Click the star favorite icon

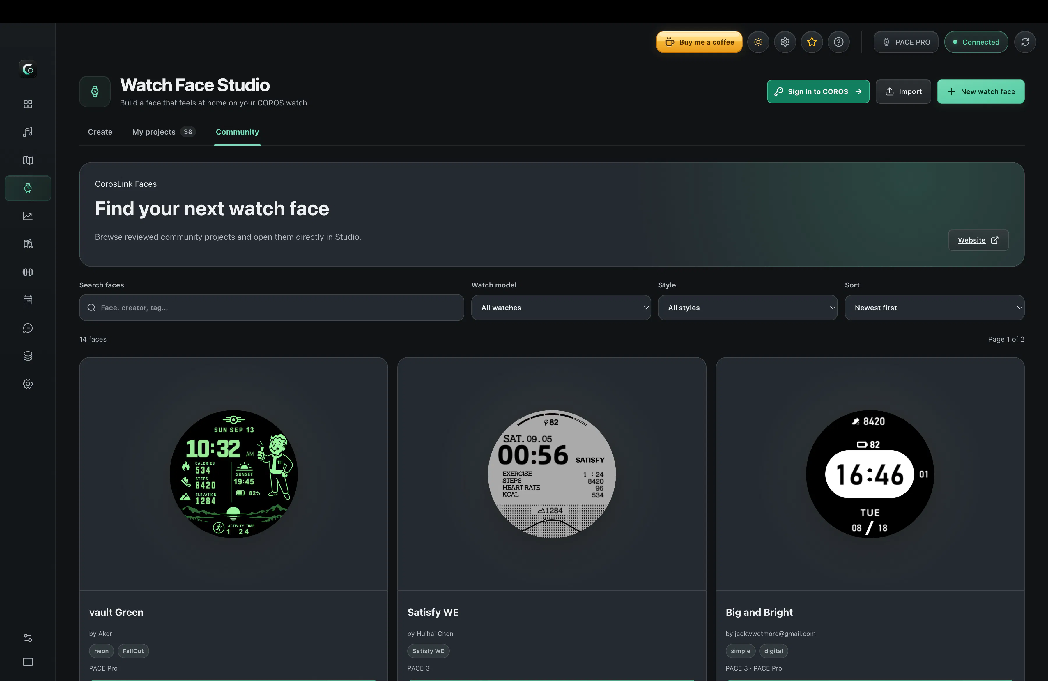[x=812, y=42]
